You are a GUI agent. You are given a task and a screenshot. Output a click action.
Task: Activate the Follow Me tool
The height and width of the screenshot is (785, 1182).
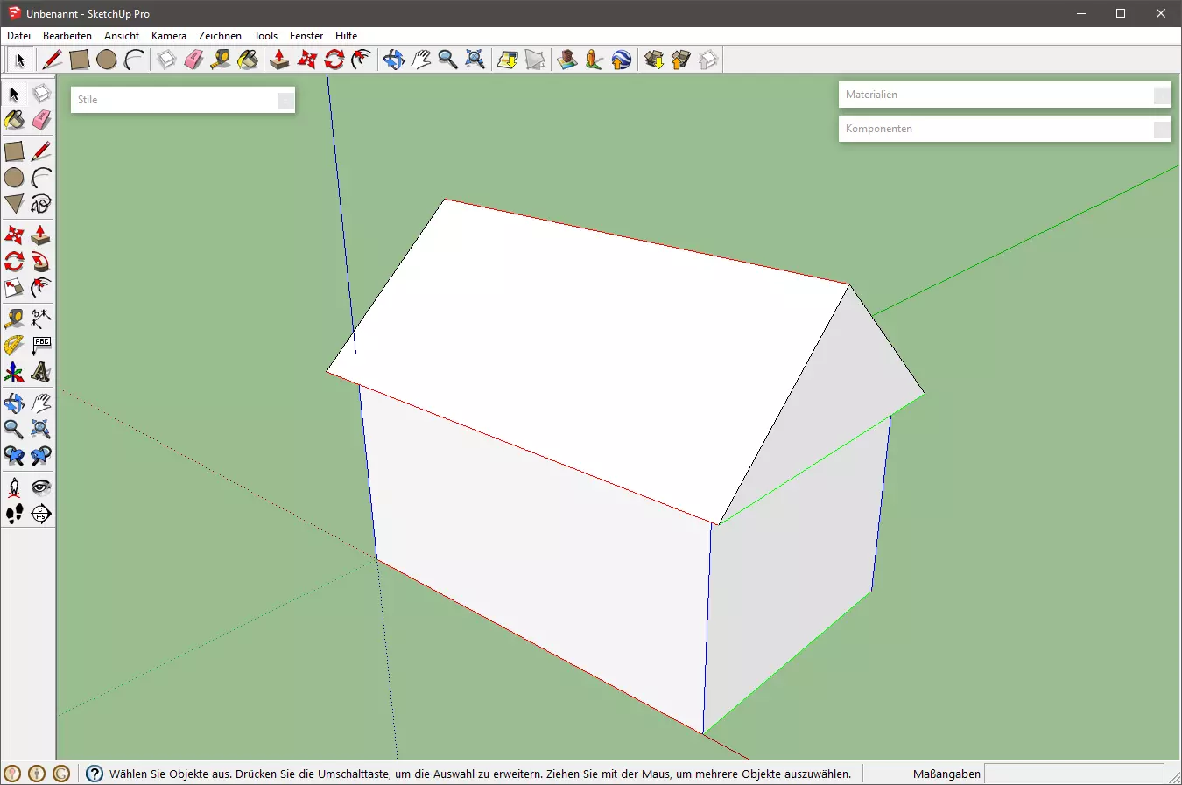(x=40, y=262)
